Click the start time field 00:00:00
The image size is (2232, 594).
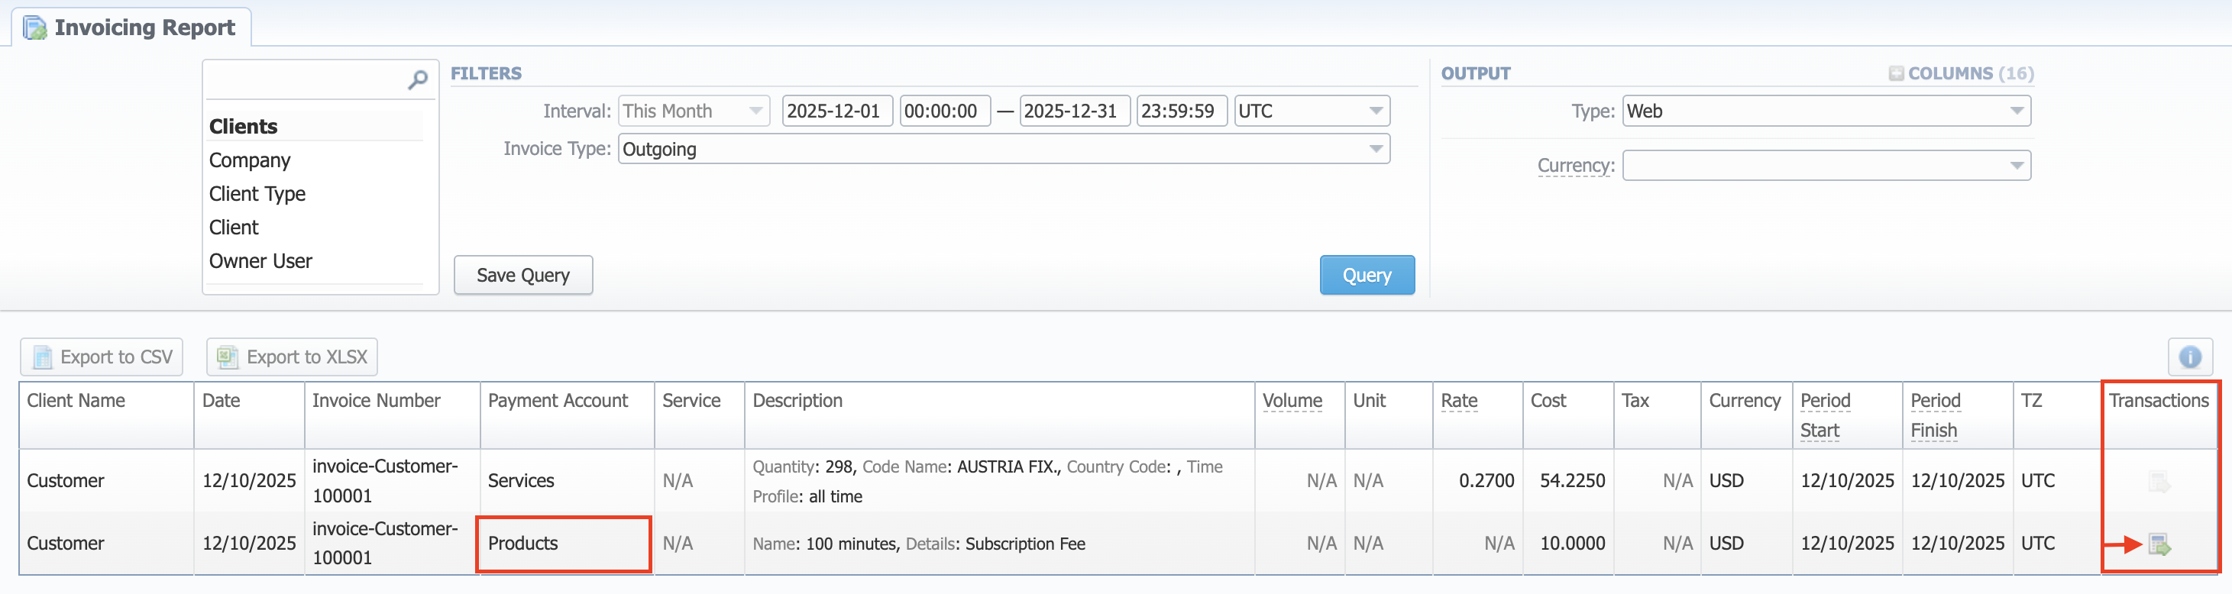click(x=944, y=111)
